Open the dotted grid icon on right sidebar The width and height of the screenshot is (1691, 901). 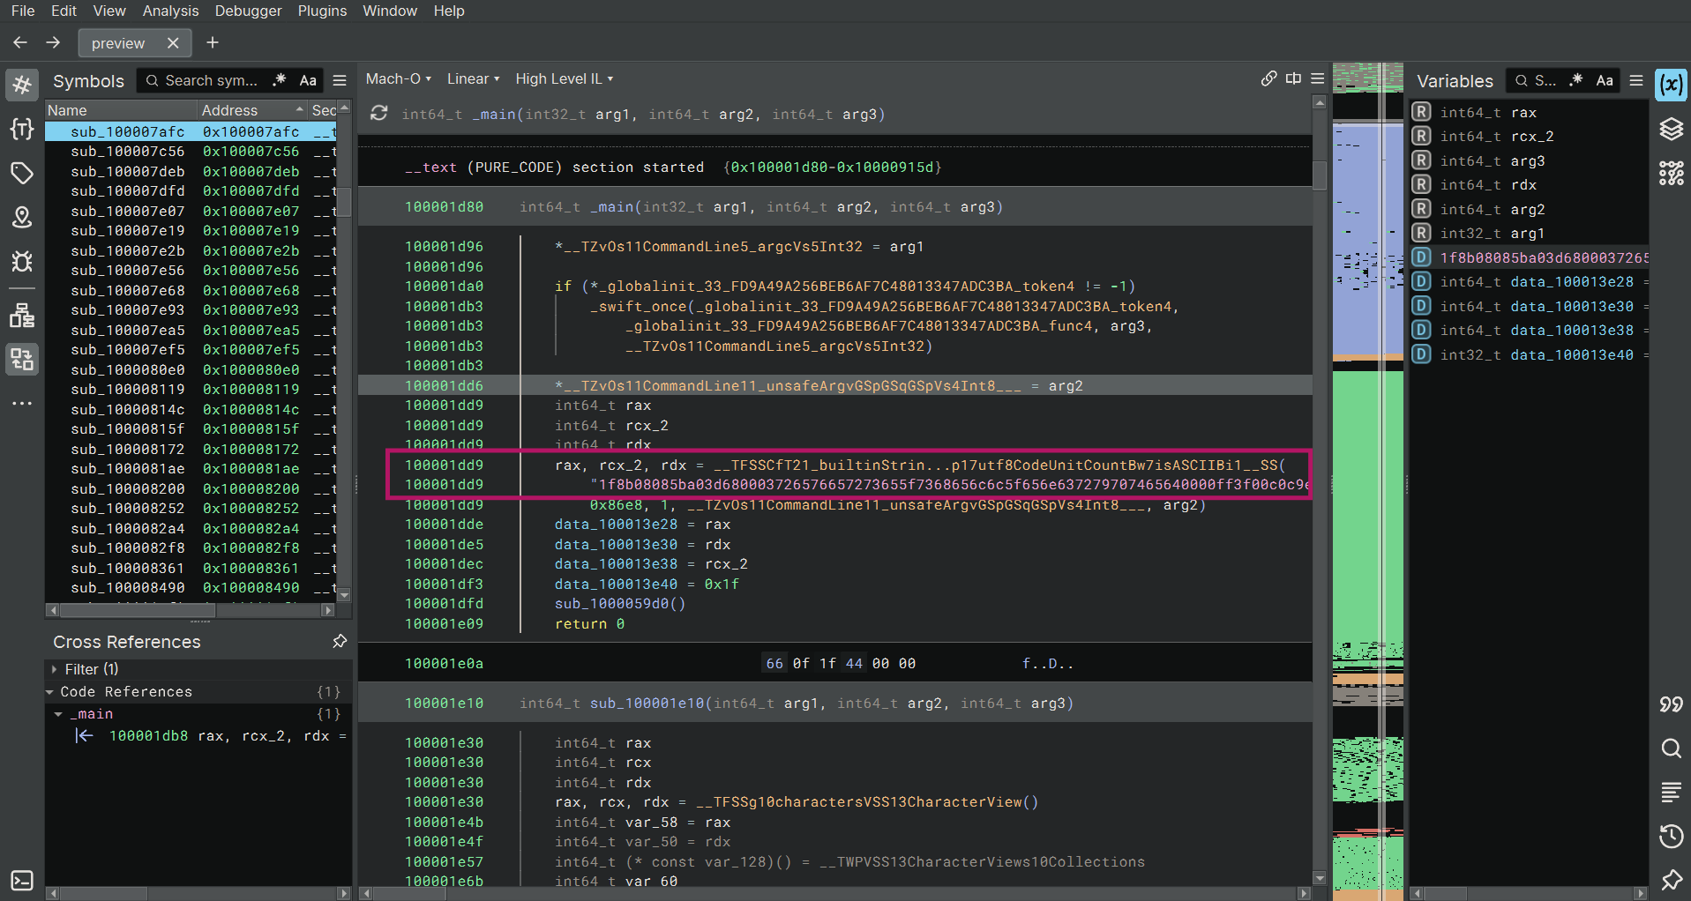1671,173
